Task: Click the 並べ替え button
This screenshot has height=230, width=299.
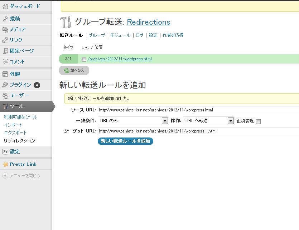Action: 74,70
